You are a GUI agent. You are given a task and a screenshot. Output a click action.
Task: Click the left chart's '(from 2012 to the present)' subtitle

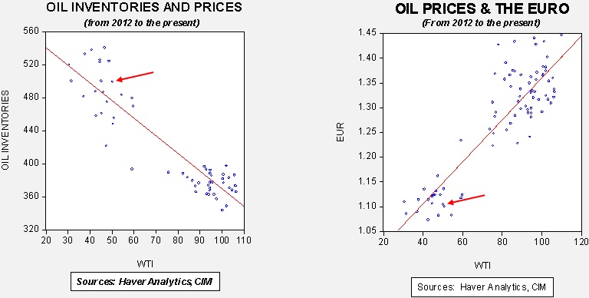(x=142, y=22)
